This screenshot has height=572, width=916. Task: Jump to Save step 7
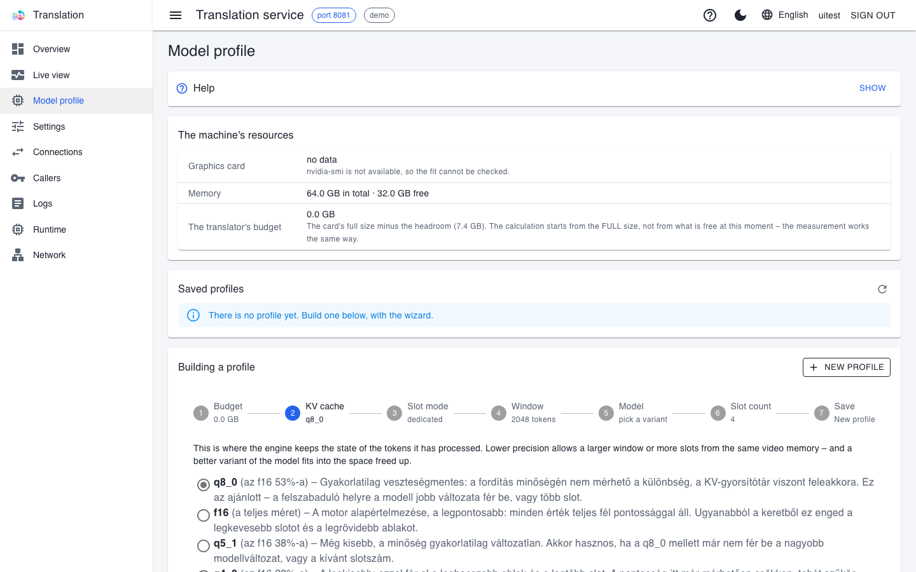point(845,412)
